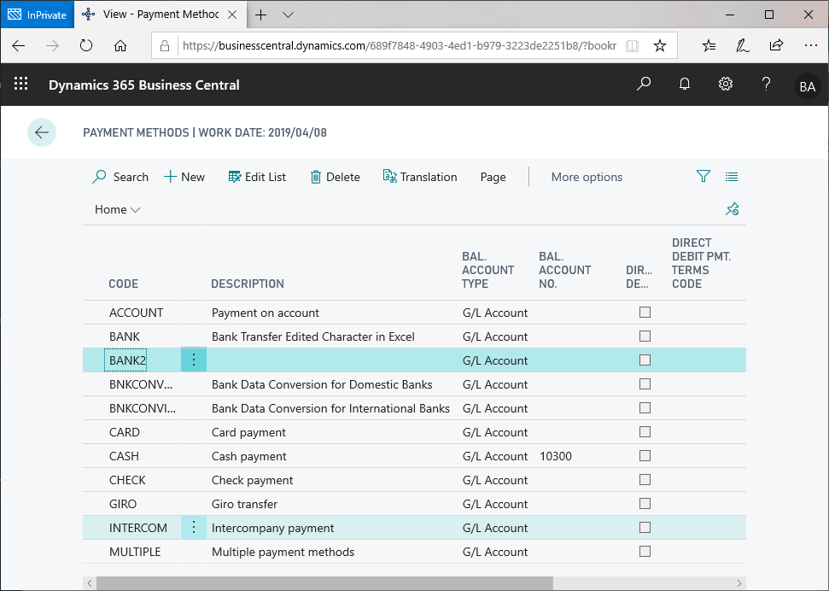Check Direct Debit box for International Banks row
The image size is (829, 591).
point(645,408)
